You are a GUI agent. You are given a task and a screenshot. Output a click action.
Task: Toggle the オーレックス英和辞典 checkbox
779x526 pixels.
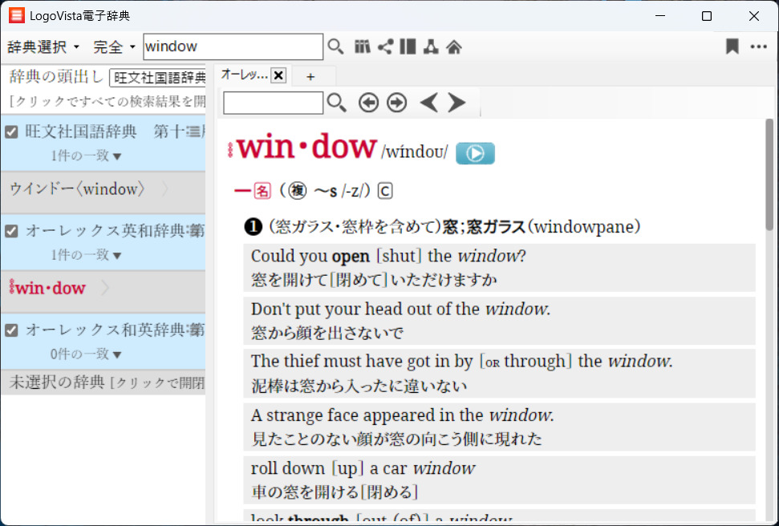click(x=12, y=231)
